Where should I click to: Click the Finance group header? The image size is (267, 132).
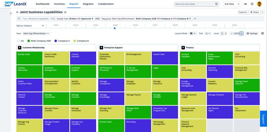pyautogui.click(x=220, y=48)
